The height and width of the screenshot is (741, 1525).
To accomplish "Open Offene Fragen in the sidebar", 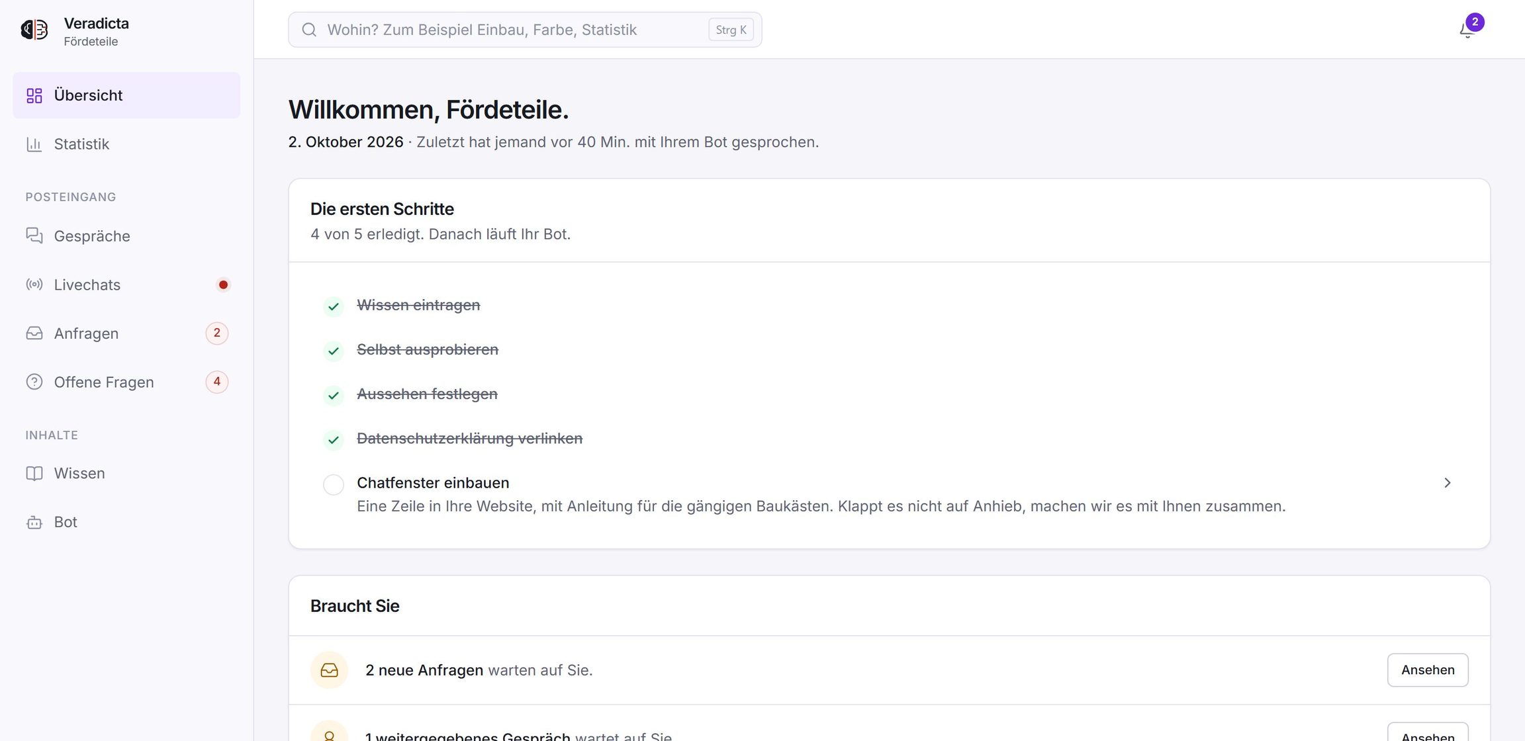I will (x=126, y=382).
